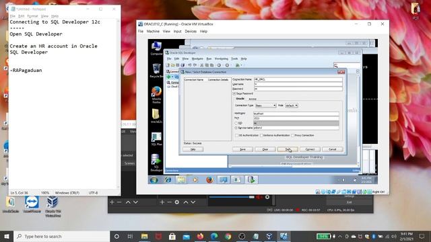Switch to the Access tab in connection dialog
Image resolution: width=431 pixels, height=242 pixels.
click(x=253, y=99)
